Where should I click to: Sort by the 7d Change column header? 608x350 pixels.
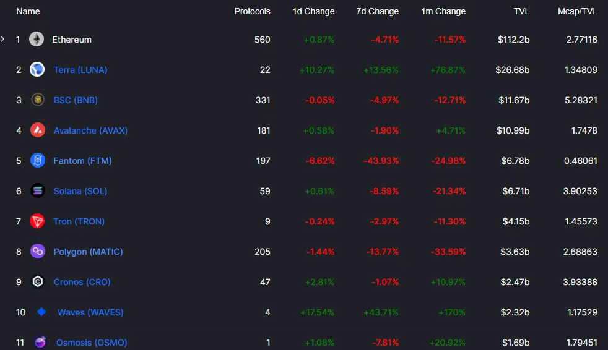tap(377, 11)
